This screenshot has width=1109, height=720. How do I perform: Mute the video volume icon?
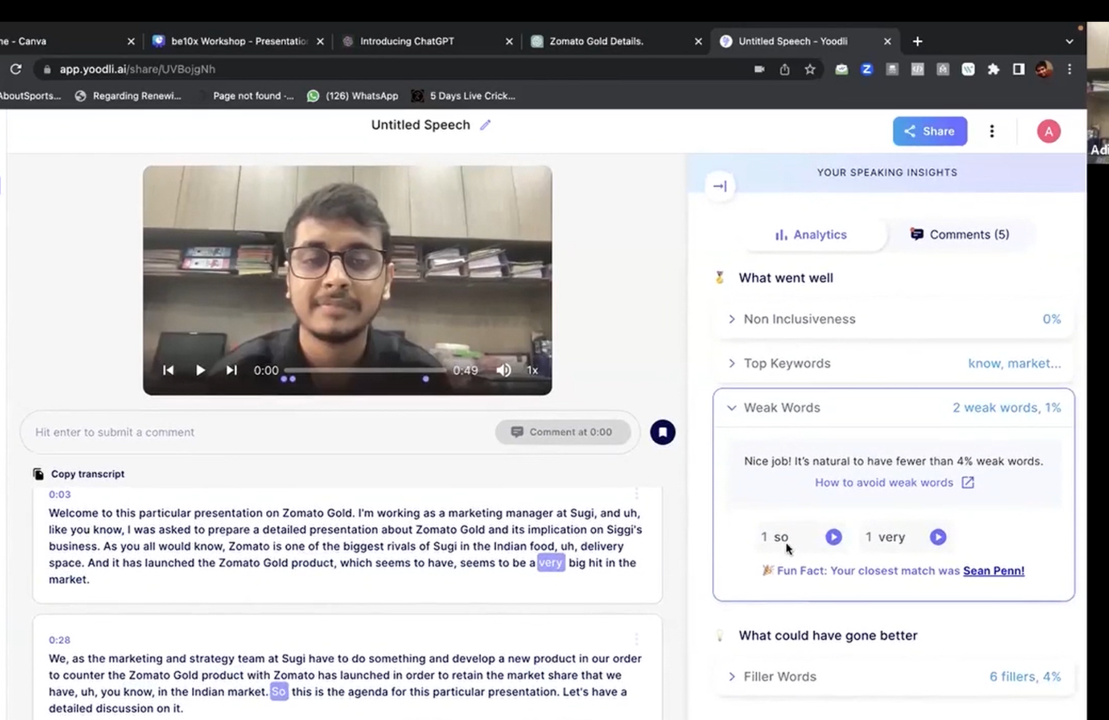click(503, 370)
